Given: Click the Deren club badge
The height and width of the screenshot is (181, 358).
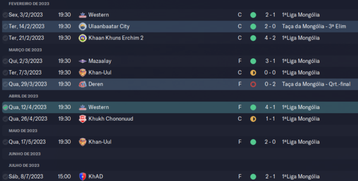Looking at the screenshot, I should (x=82, y=84).
